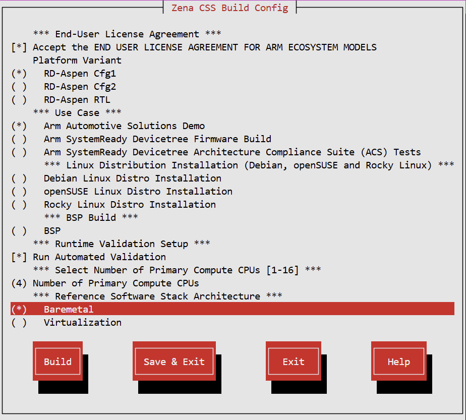Viewport: 466px width, 420px height.
Task: Select the BSP build option
Action: click(x=36, y=230)
